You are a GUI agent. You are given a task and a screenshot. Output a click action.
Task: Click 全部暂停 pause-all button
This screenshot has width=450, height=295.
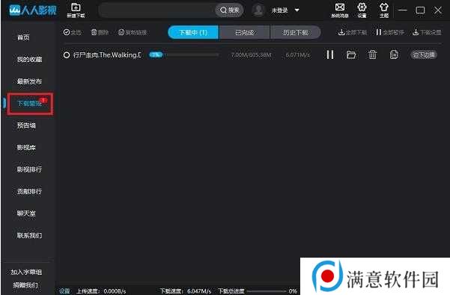390,32
